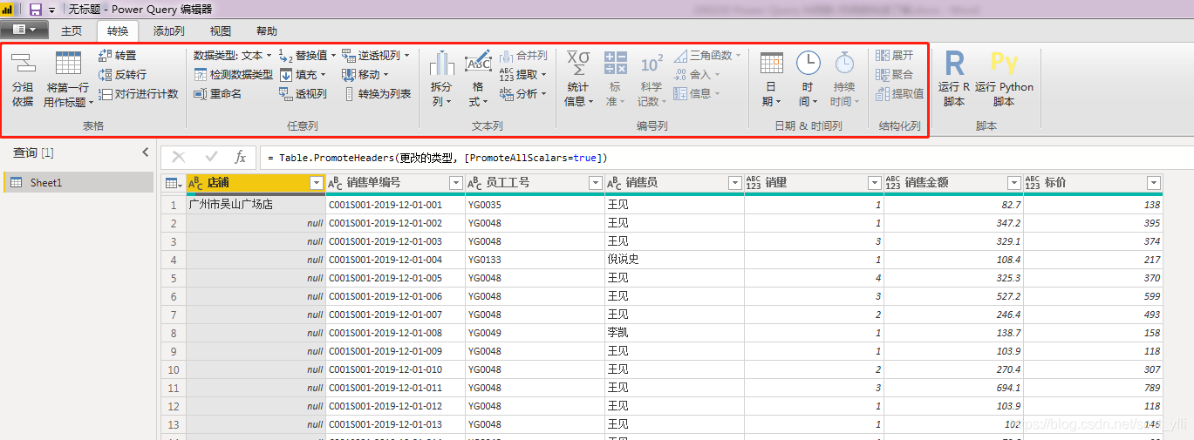Click the 标准 (Standard) calculator icon
The image size is (1194, 440).
click(616, 63)
